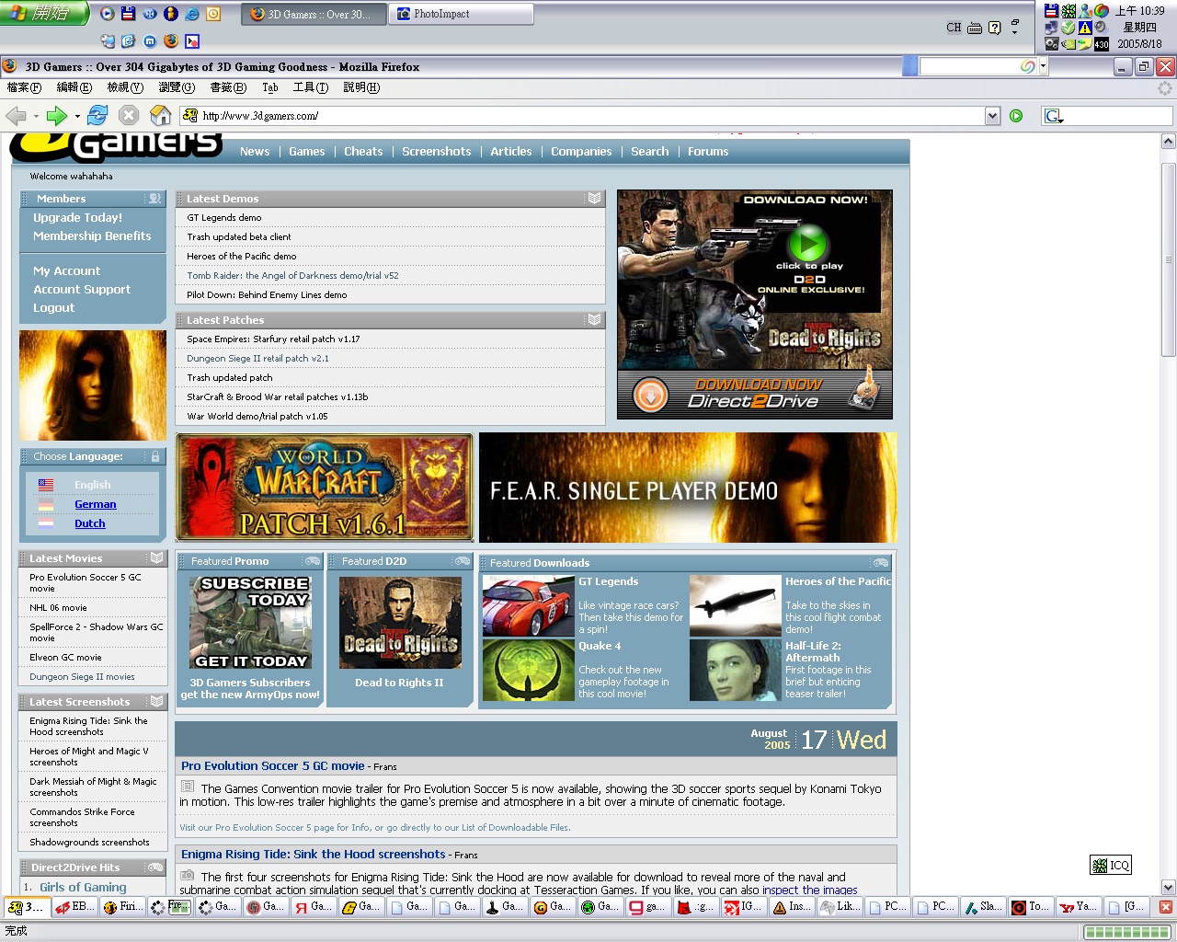1177x942 pixels.
Task: Click the Windows Start button
Action: point(44,13)
